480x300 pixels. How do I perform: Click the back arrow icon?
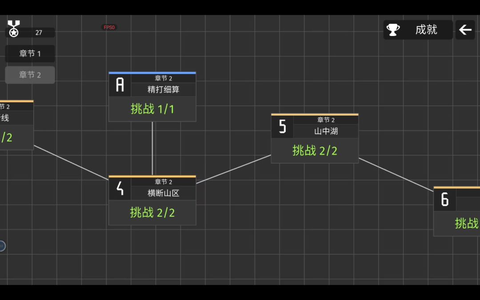465,30
